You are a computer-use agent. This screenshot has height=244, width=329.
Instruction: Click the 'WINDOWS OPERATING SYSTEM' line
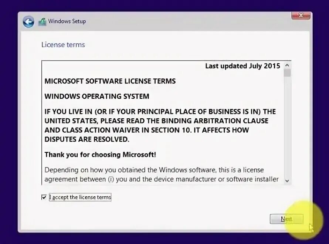(97, 96)
